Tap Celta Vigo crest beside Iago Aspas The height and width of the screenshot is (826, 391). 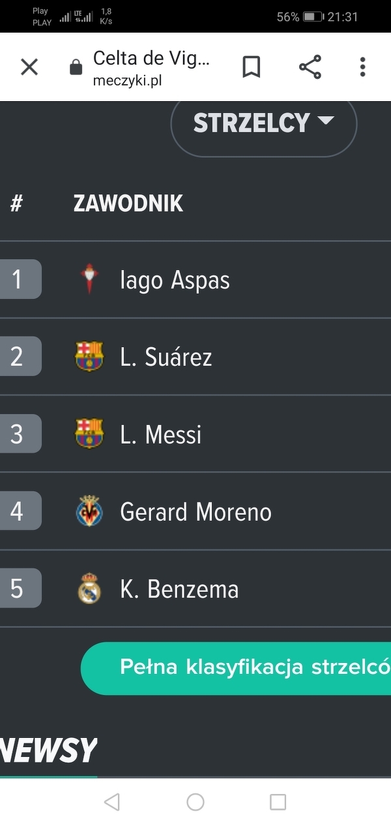89,280
